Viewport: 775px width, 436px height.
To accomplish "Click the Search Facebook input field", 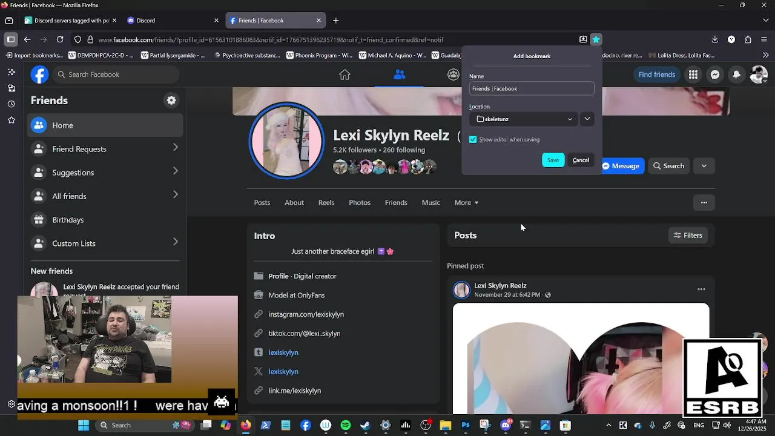I will point(115,74).
